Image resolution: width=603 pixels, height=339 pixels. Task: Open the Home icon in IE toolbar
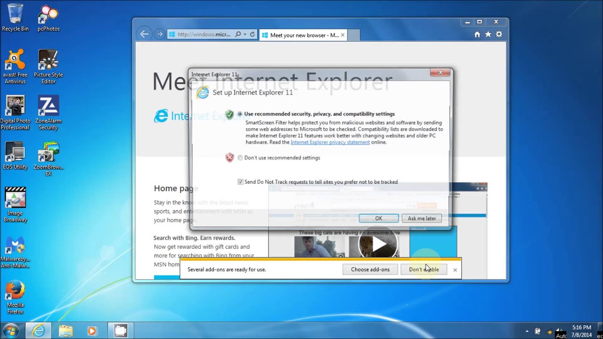click(477, 34)
